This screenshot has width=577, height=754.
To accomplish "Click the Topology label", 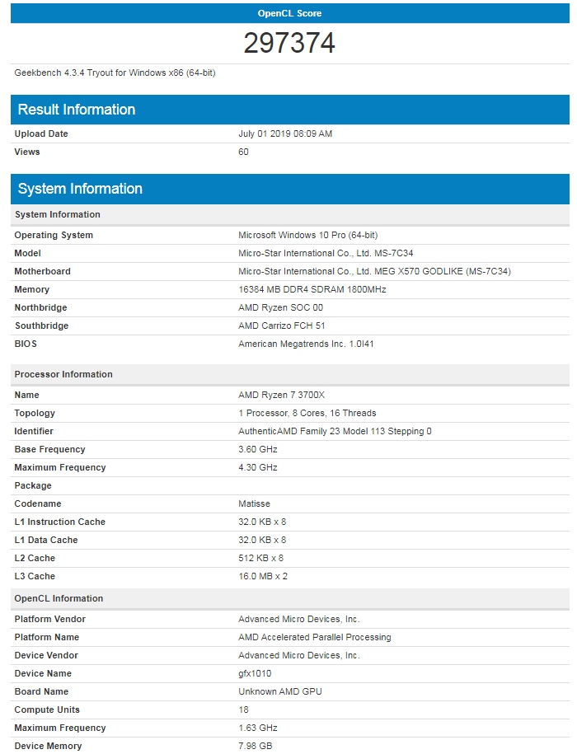I will (35, 413).
